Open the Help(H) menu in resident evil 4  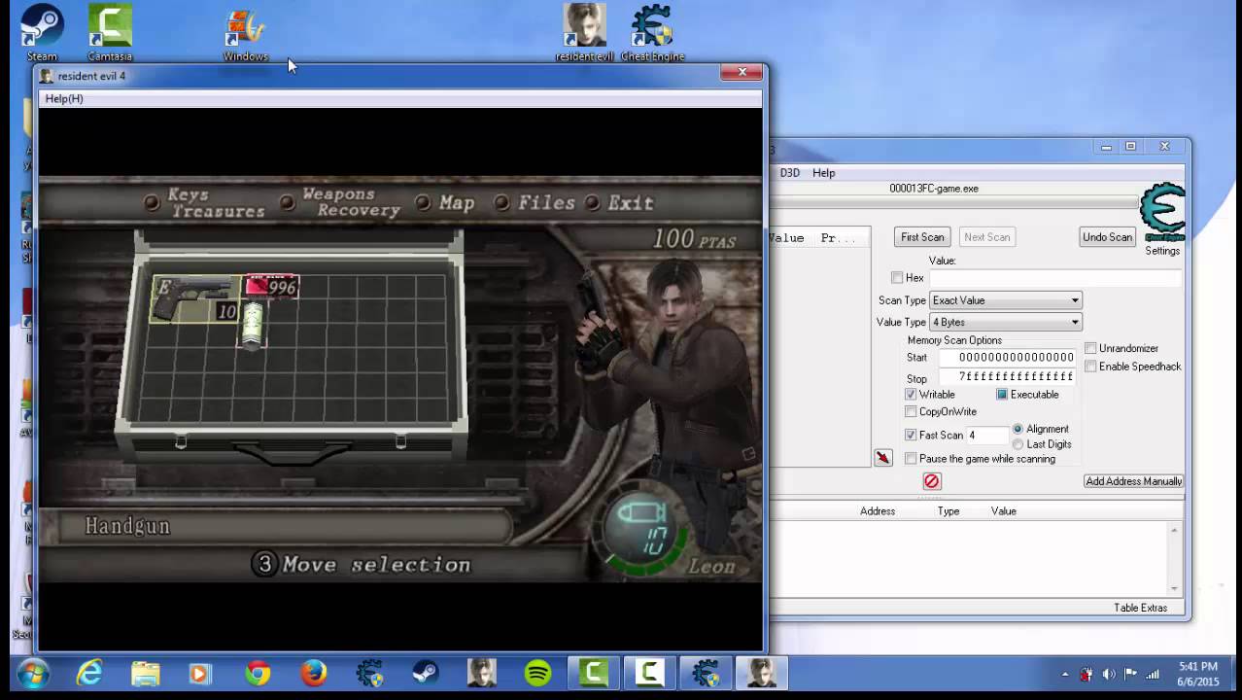[x=64, y=98]
